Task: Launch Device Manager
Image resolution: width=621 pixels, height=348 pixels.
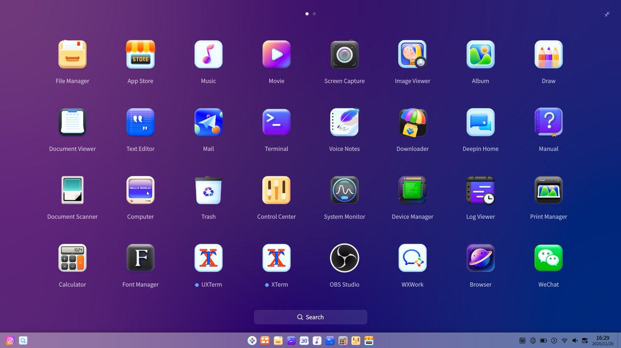Action: pos(412,190)
